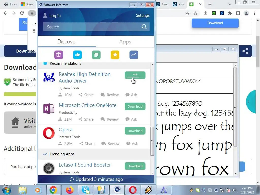The height and width of the screenshot is (195, 260).
Task: Click the search magnifier icon
Action: tap(144, 27)
